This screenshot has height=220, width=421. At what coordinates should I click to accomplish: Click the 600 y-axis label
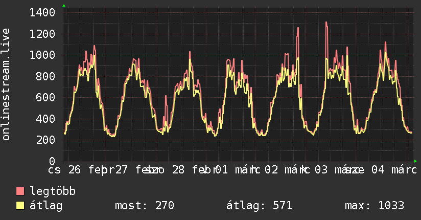pyautogui.click(x=45, y=97)
